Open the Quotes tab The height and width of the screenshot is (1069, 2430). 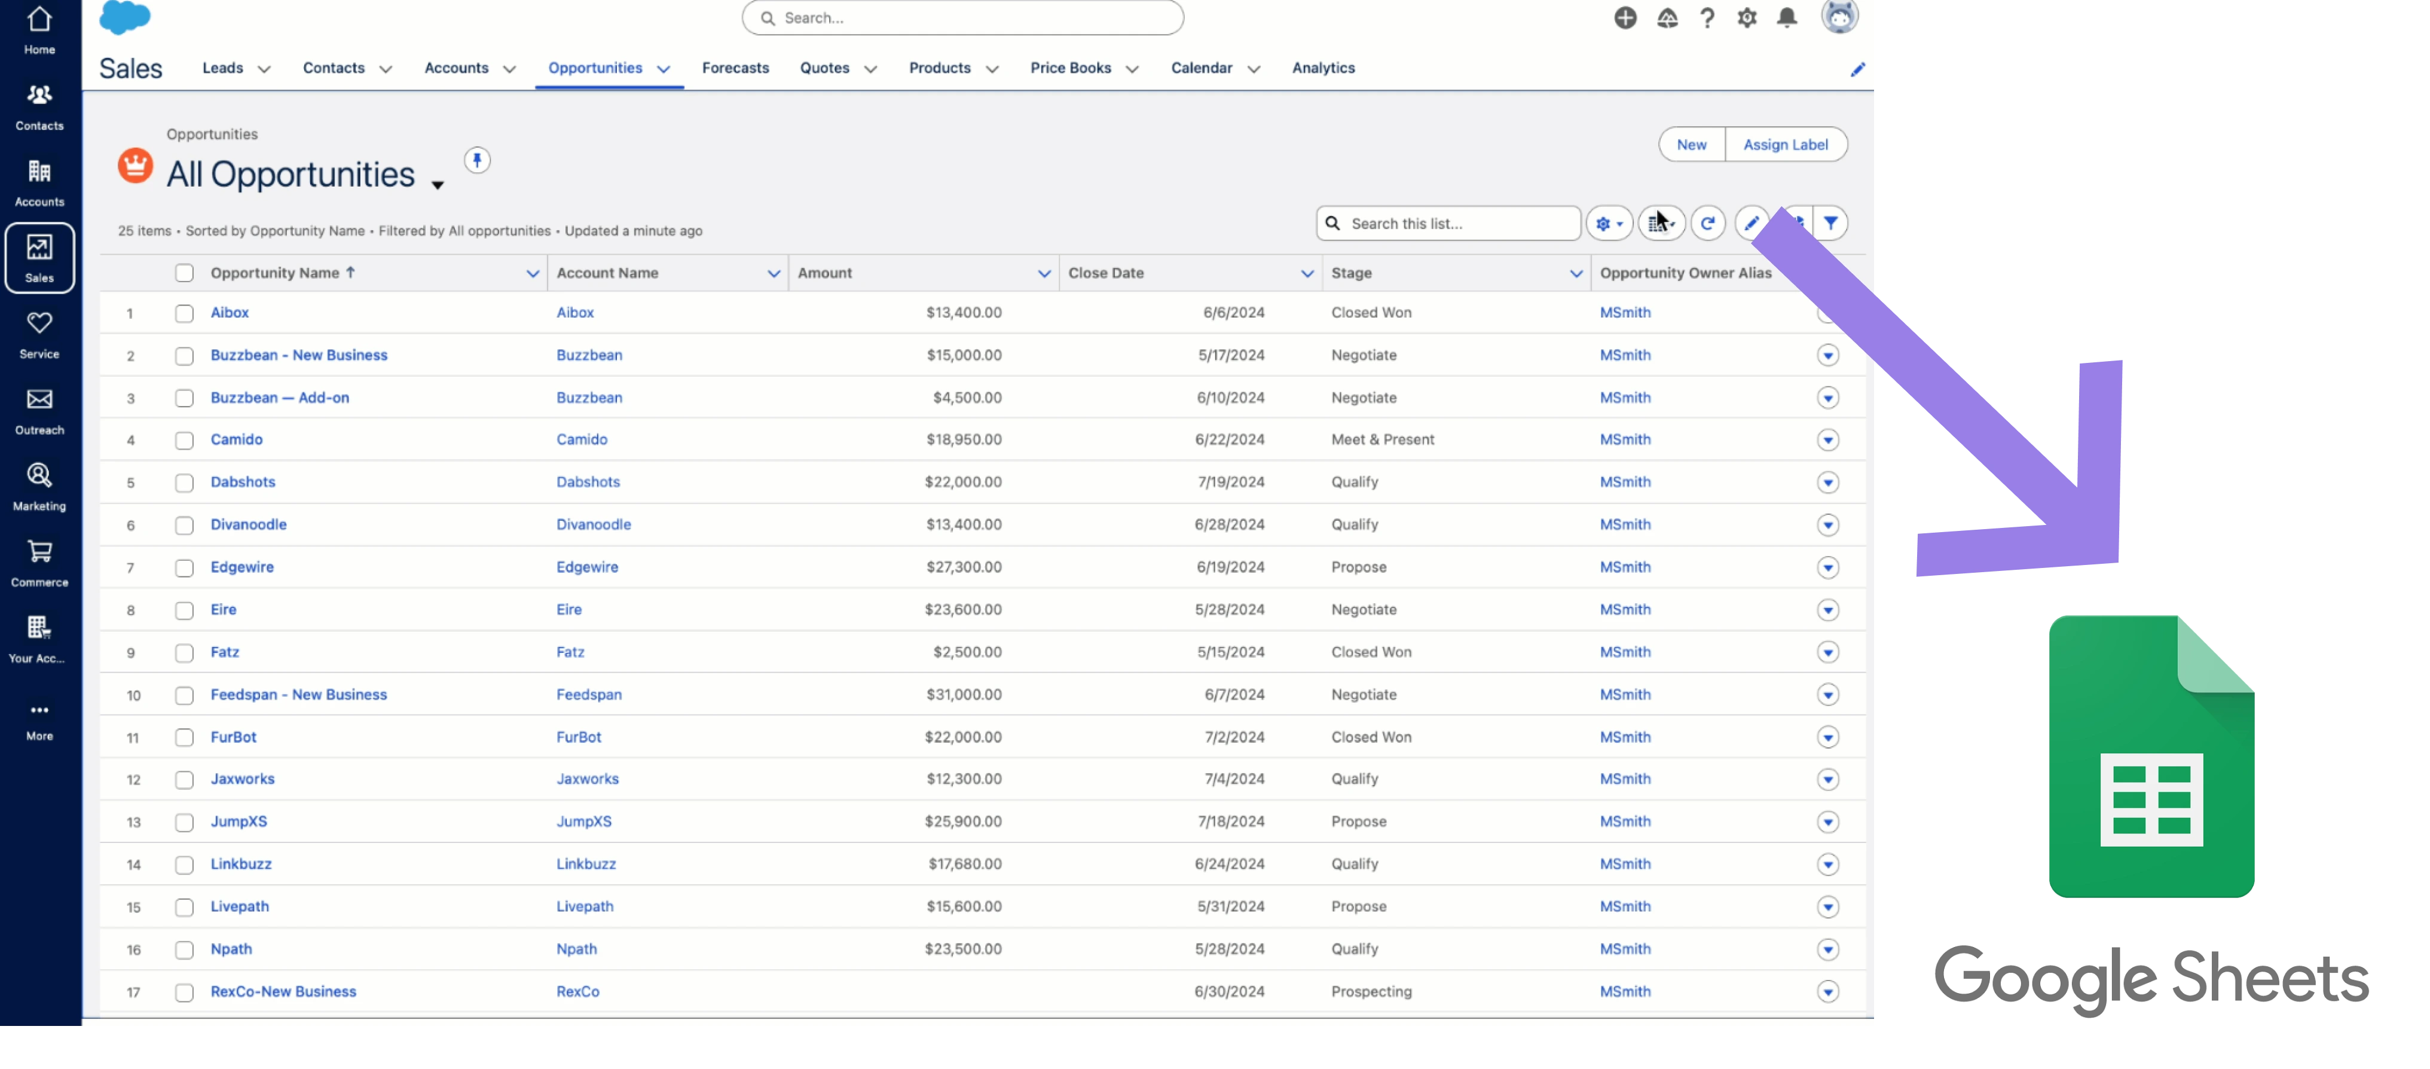point(824,68)
